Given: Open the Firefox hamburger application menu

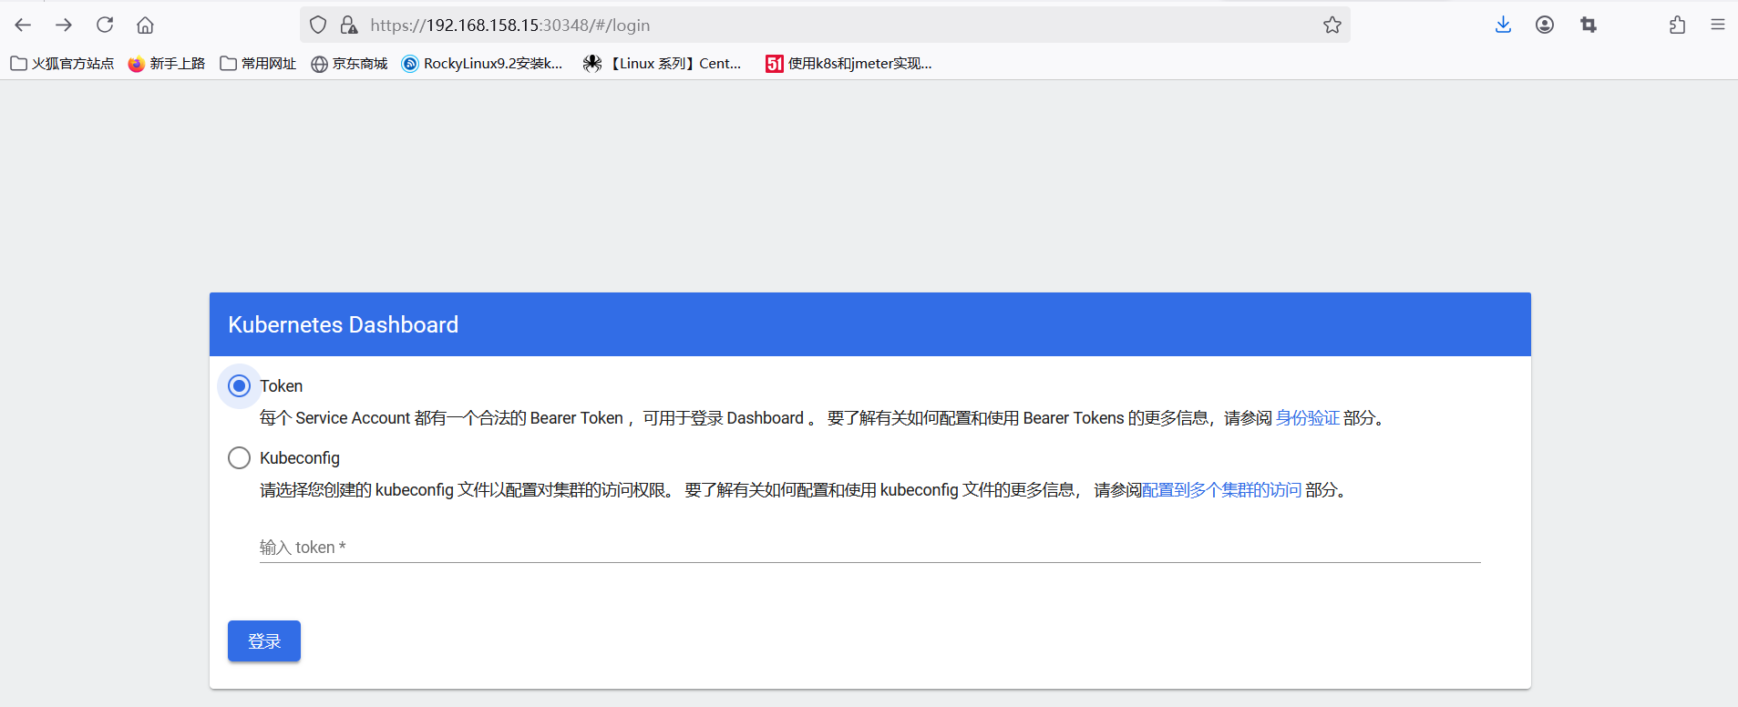Looking at the screenshot, I should click(x=1718, y=25).
